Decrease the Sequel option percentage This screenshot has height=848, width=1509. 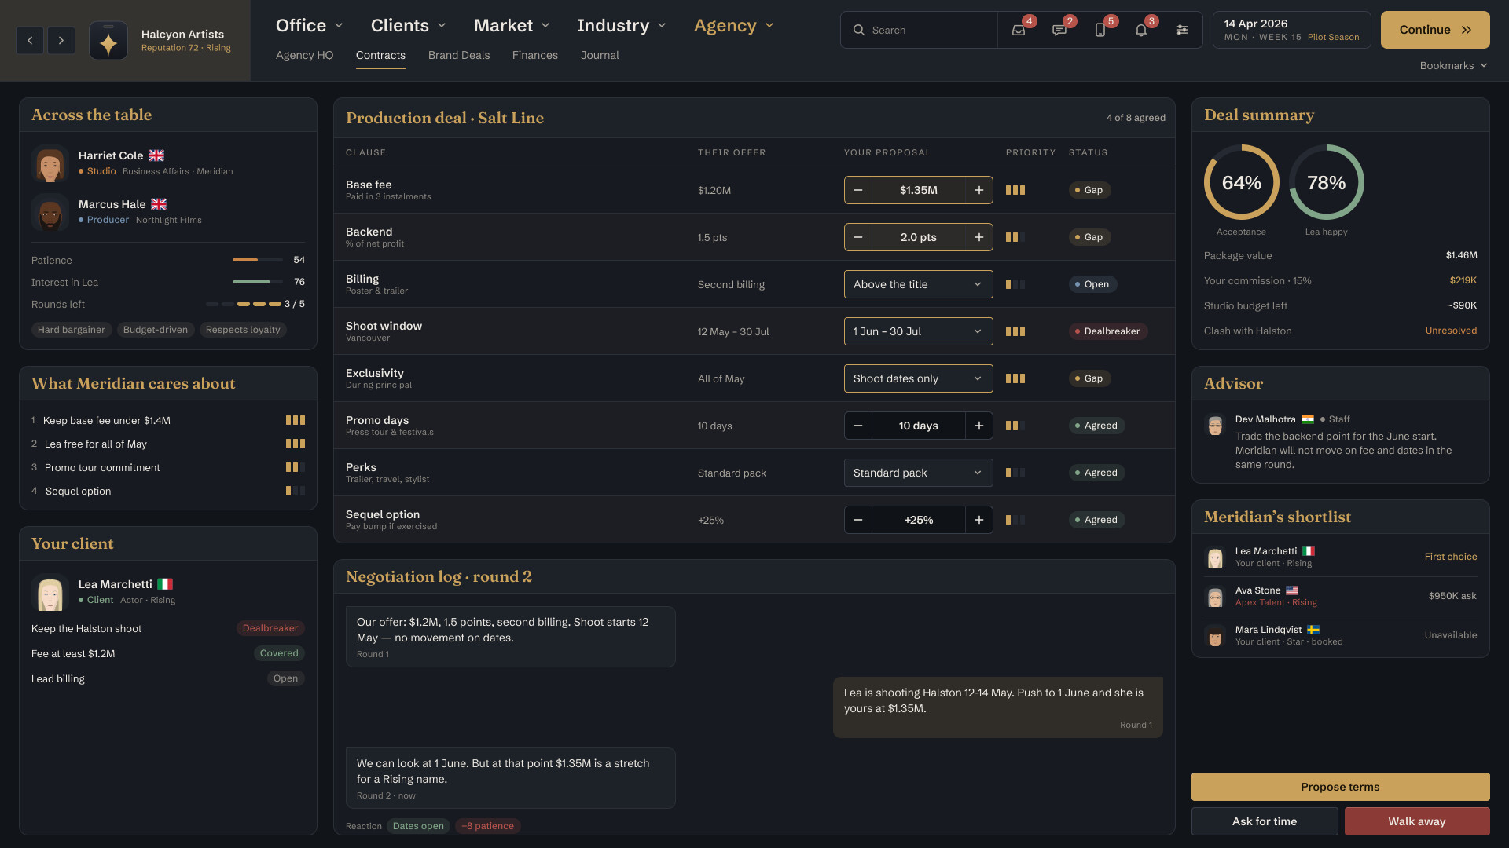click(858, 520)
